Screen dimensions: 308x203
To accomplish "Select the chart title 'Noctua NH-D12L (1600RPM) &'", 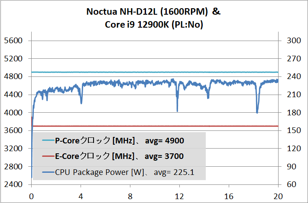I will coord(153,12).
